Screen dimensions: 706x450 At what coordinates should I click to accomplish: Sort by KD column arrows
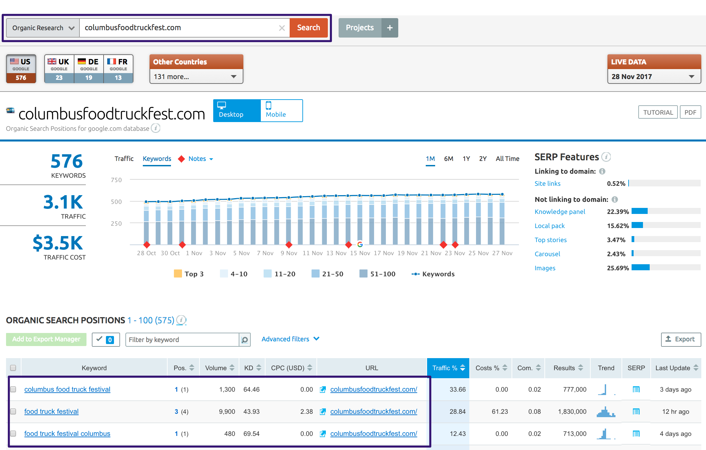[x=259, y=368]
